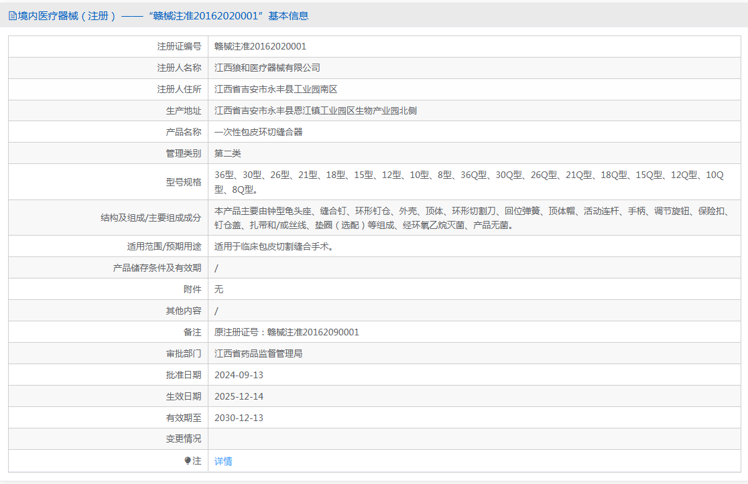748x484 pixels.
Task: Click the 产品储存条件及有效期 label
Action: tap(157, 268)
